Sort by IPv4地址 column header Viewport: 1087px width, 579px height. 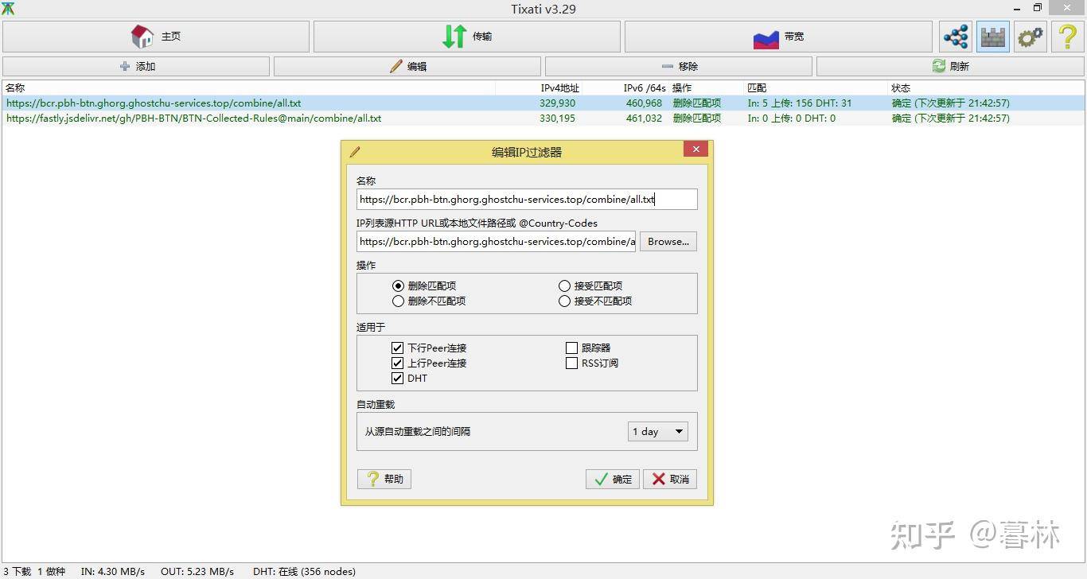560,88
